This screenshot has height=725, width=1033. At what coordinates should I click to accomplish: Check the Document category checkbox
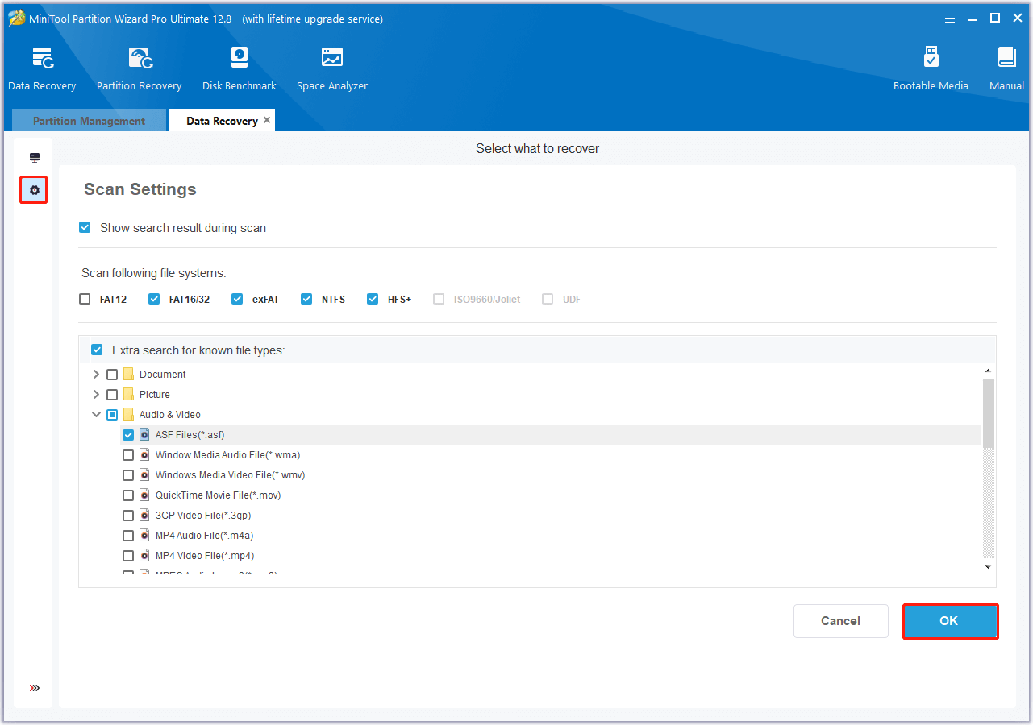click(112, 374)
